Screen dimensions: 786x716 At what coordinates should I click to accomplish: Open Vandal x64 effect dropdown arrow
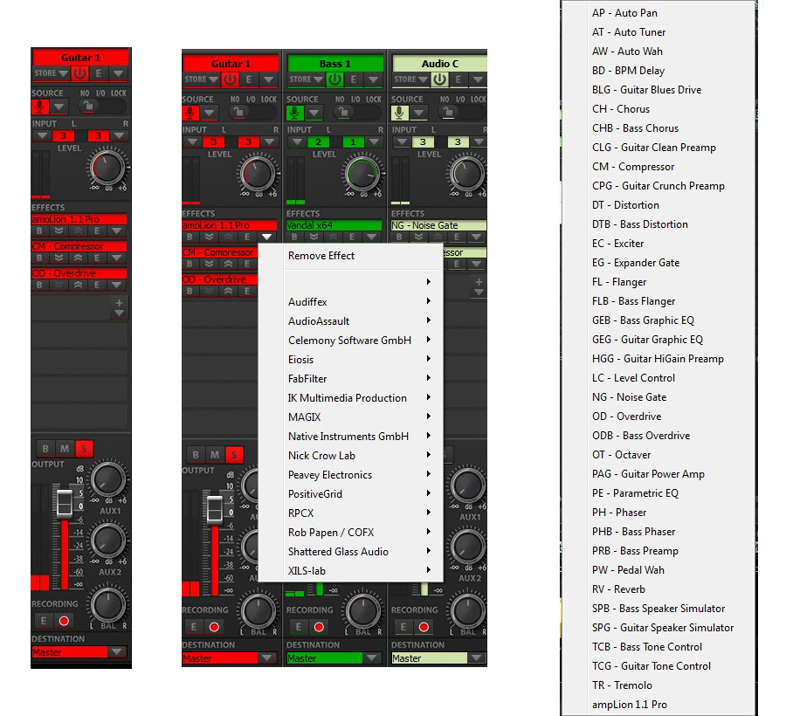pyautogui.click(x=371, y=237)
